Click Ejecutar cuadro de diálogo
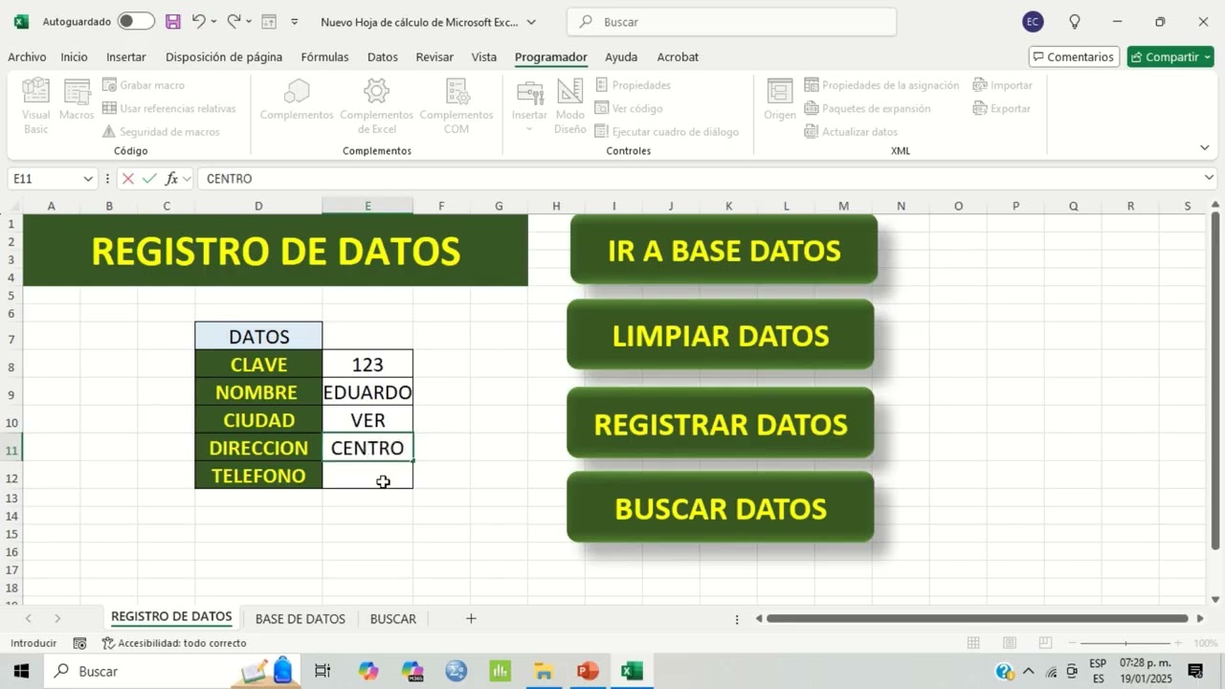 [667, 132]
